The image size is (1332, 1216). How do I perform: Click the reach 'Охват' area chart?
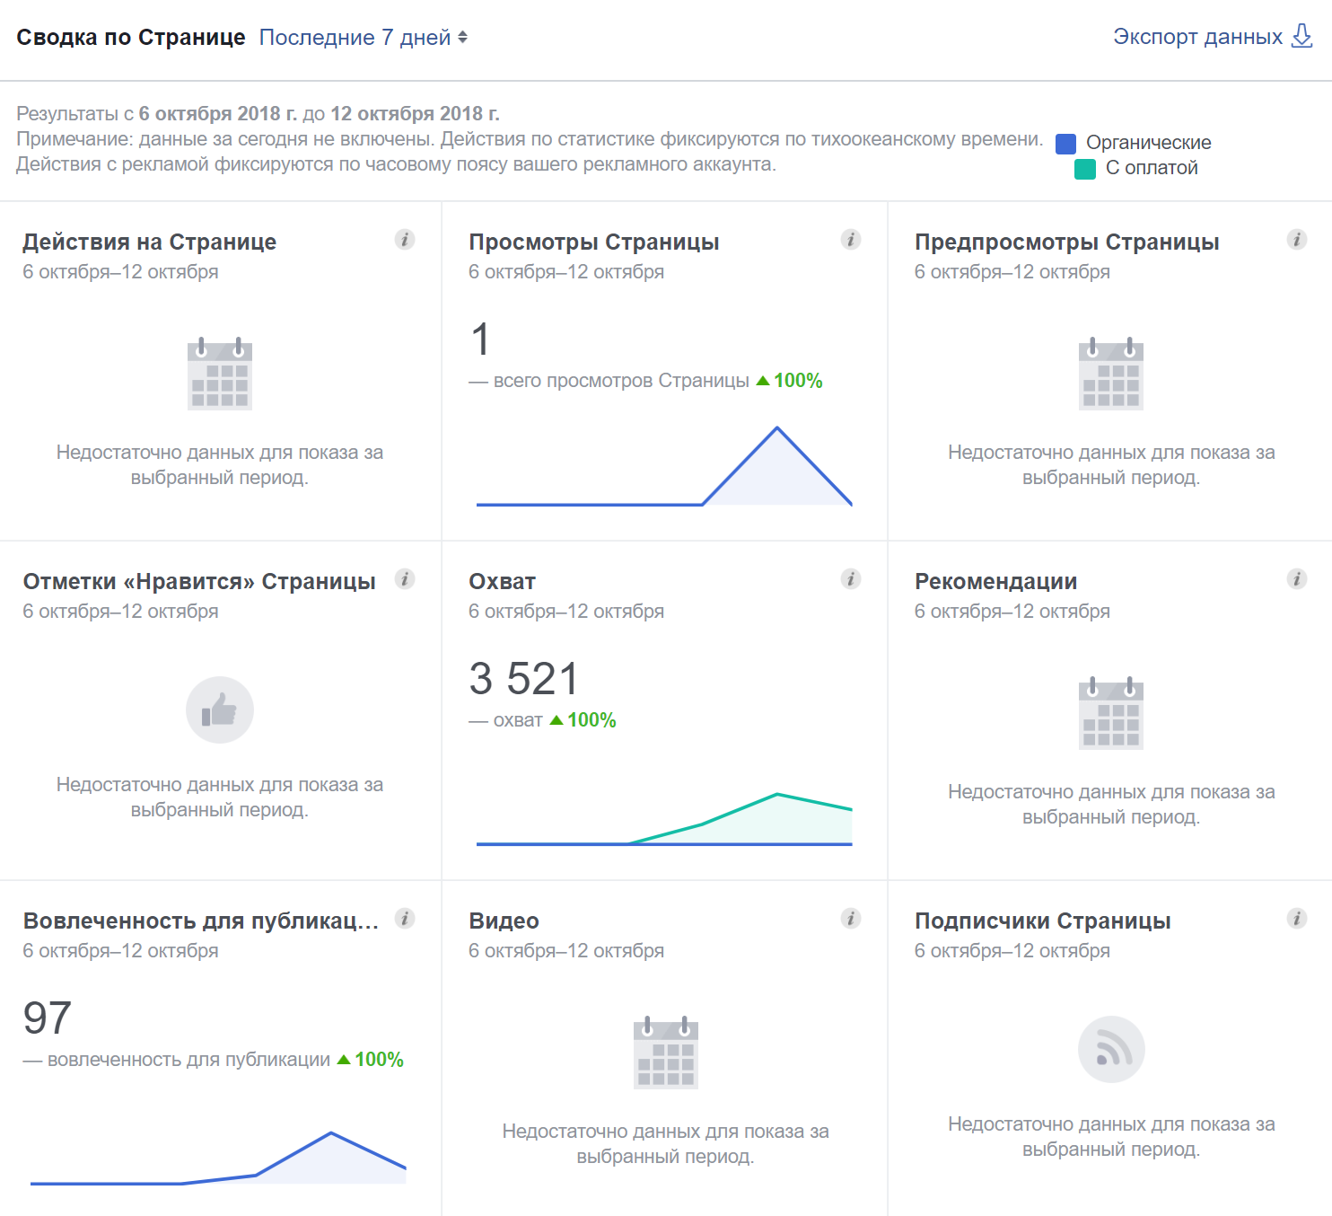[x=664, y=819]
